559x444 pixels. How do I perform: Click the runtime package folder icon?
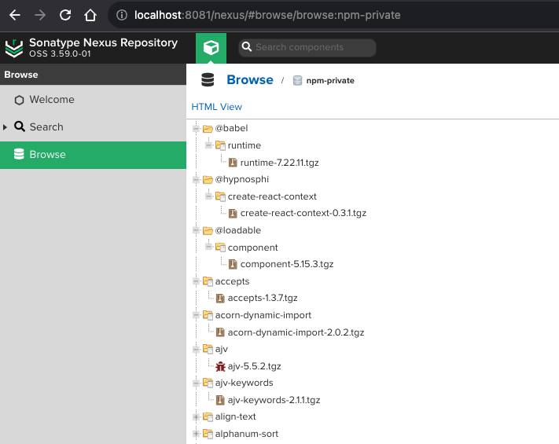point(220,145)
